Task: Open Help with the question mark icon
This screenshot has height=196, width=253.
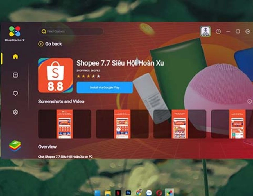Action: tap(218, 31)
